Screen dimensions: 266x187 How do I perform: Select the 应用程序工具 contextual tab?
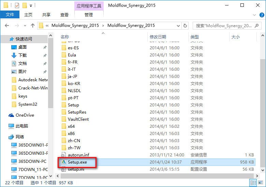pos(89,6)
